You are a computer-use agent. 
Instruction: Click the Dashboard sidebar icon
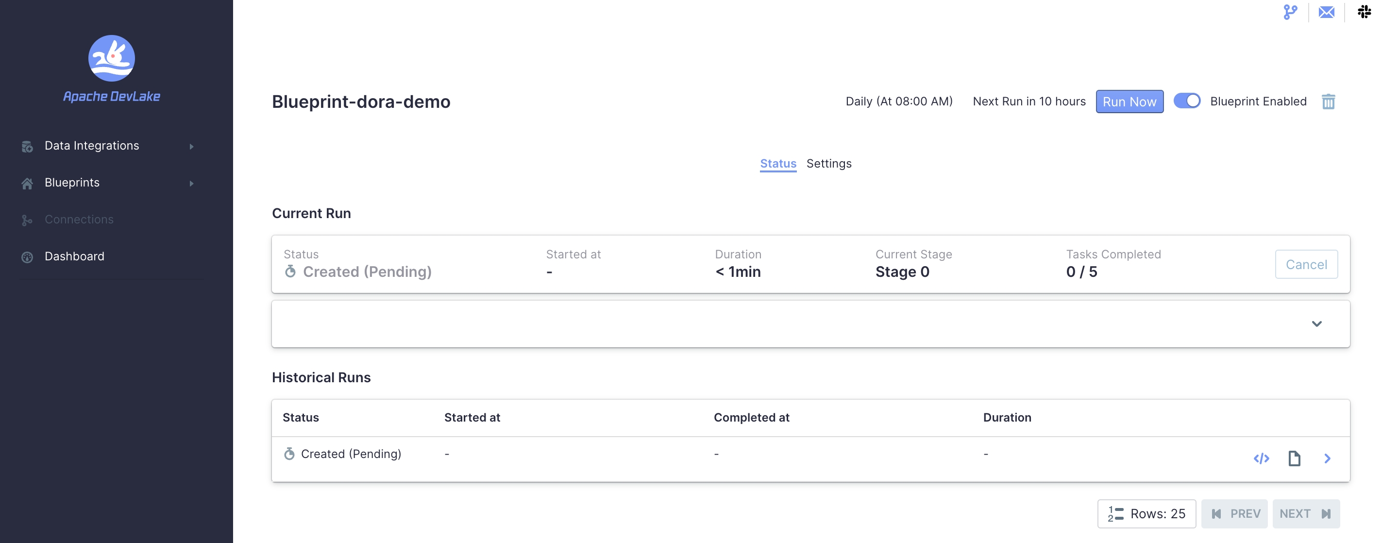click(27, 257)
